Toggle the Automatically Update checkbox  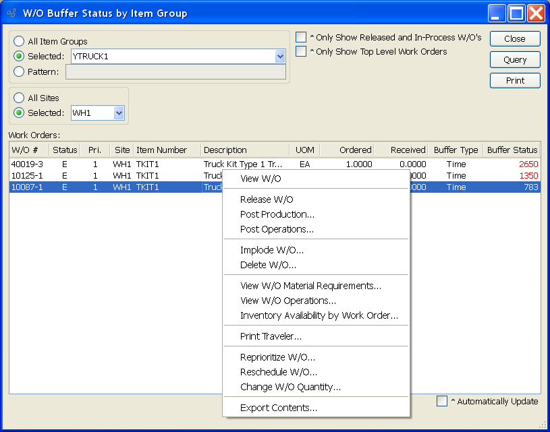(442, 402)
